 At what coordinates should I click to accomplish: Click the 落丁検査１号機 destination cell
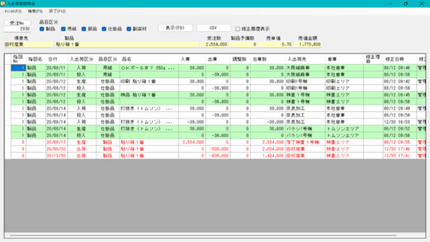coord(305,142)
